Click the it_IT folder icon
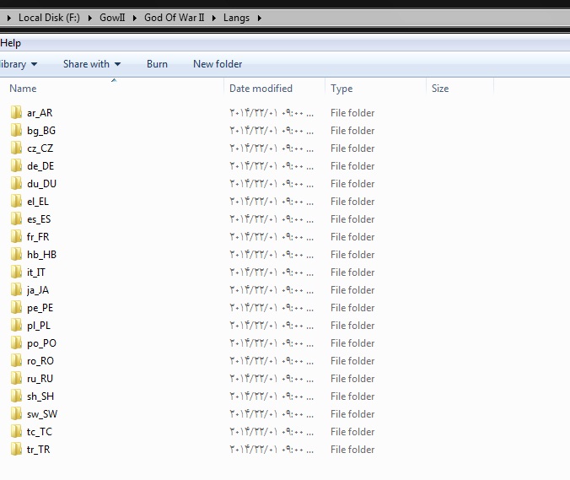Image resolution: width=570 pixels, height=480 pixels. 16,272
